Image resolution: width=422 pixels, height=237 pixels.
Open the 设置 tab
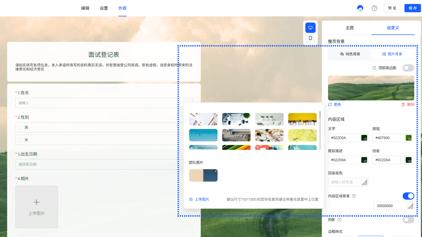click(104, 8)
